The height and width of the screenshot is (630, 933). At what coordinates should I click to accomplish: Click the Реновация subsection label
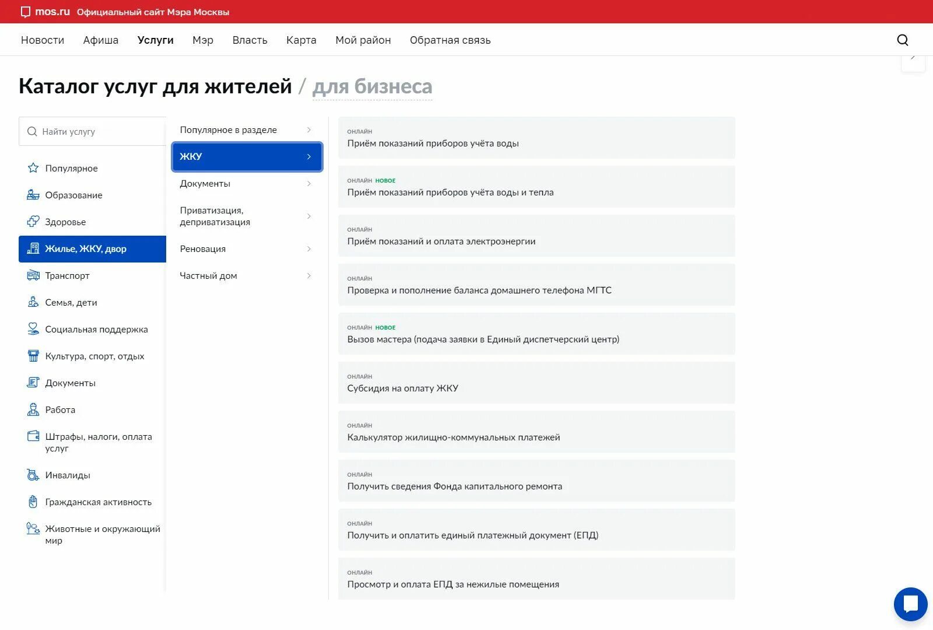pos(202,249)
